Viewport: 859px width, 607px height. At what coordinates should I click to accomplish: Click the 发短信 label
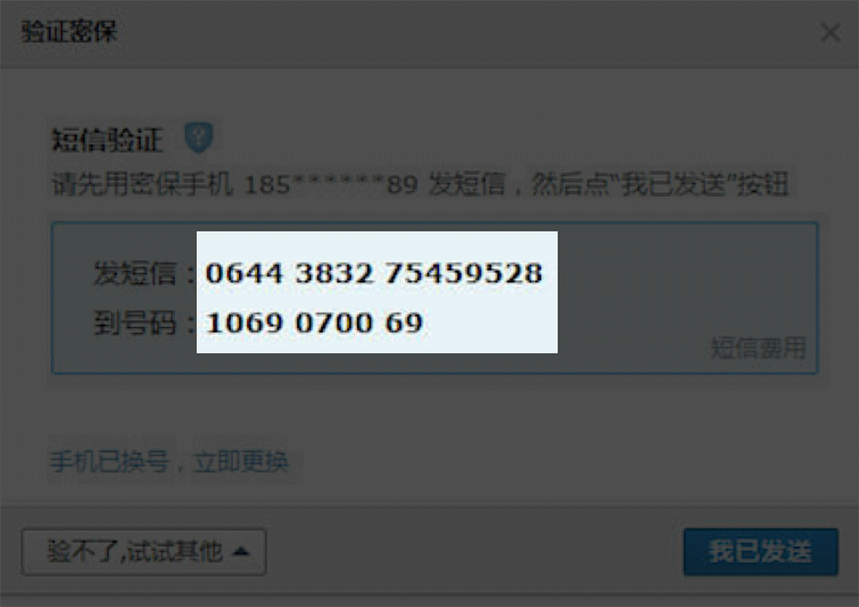135,274
